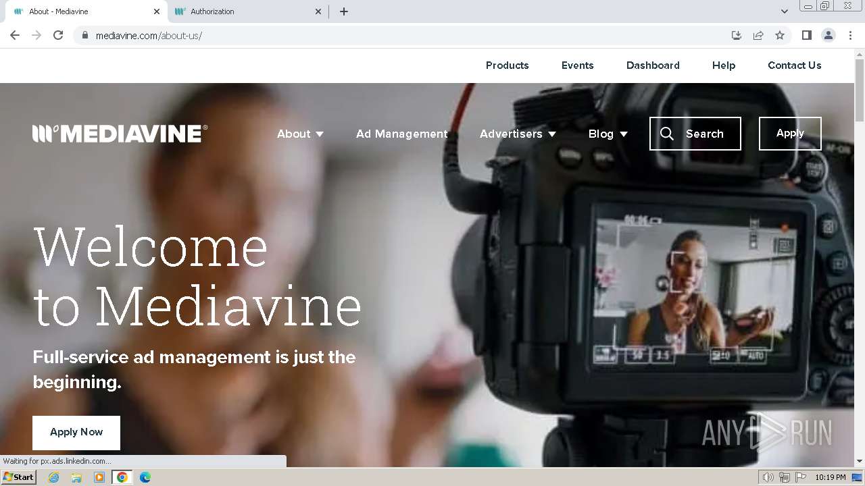This screenshot has height=486, width=865.
Task: Click the page's vertical scrollbar thumb
Action: 860,90
